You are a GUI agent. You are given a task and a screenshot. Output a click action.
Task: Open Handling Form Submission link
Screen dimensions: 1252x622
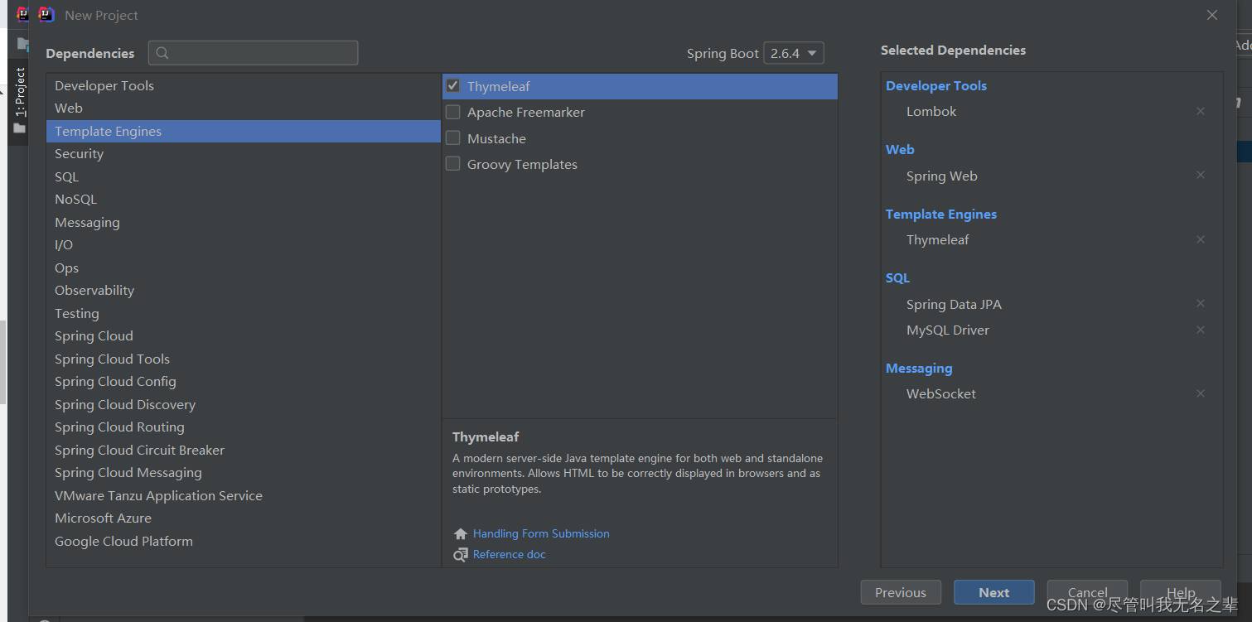click(x=541, y=533)
